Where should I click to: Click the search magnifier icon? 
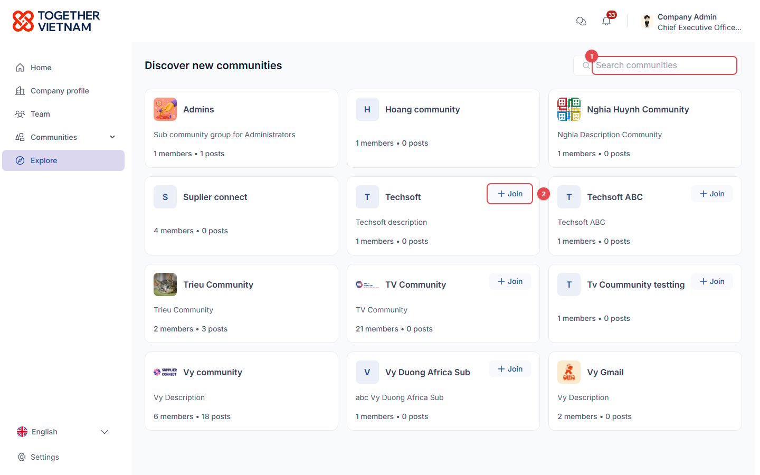tap(586, 65)
